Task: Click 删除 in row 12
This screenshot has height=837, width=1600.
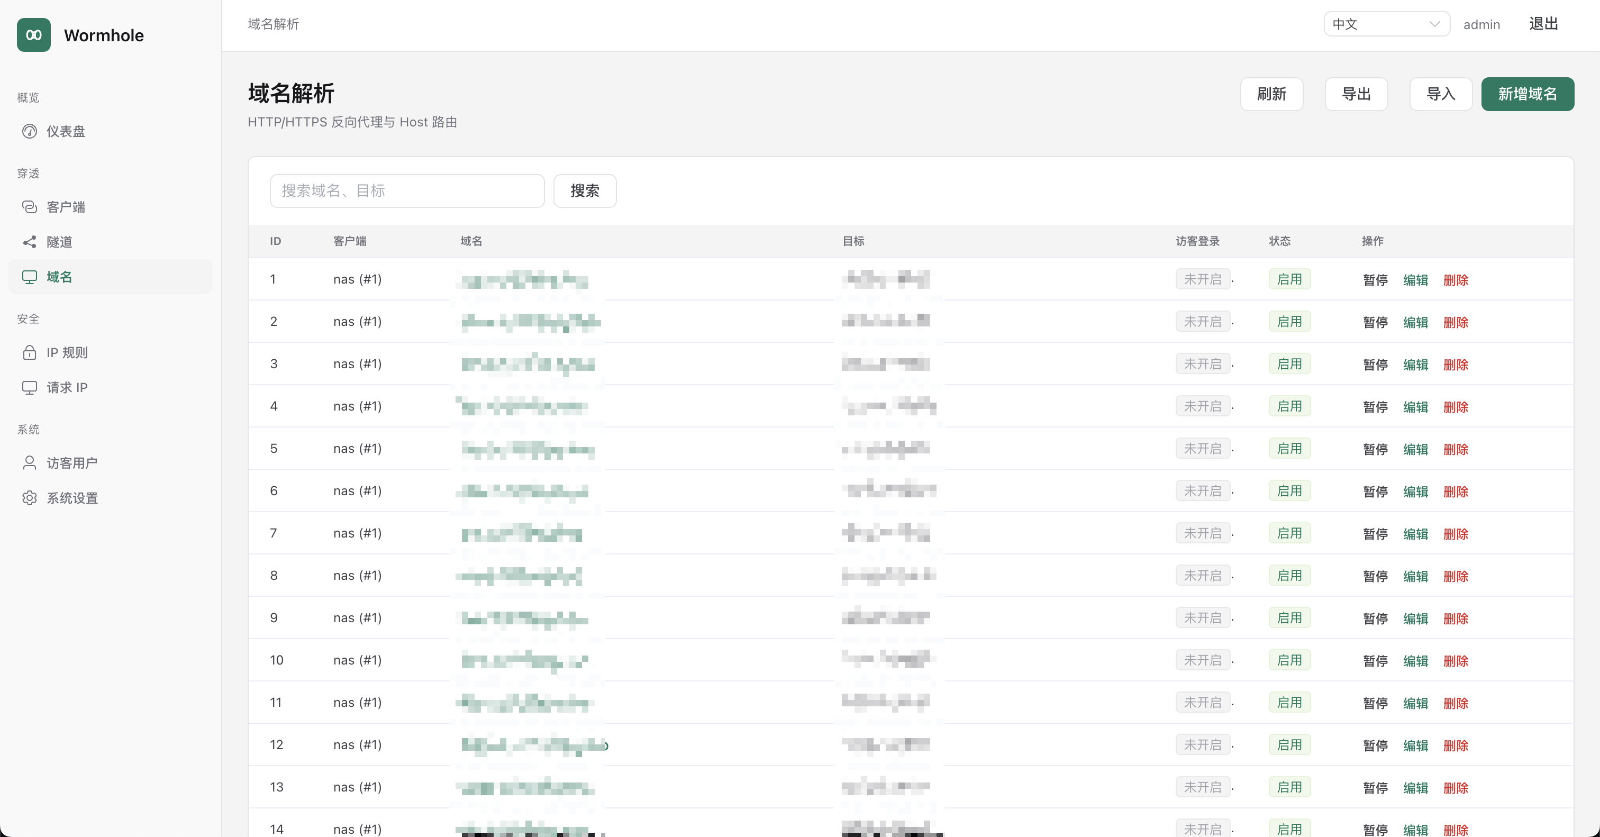Action: [x=1456, y=745]
